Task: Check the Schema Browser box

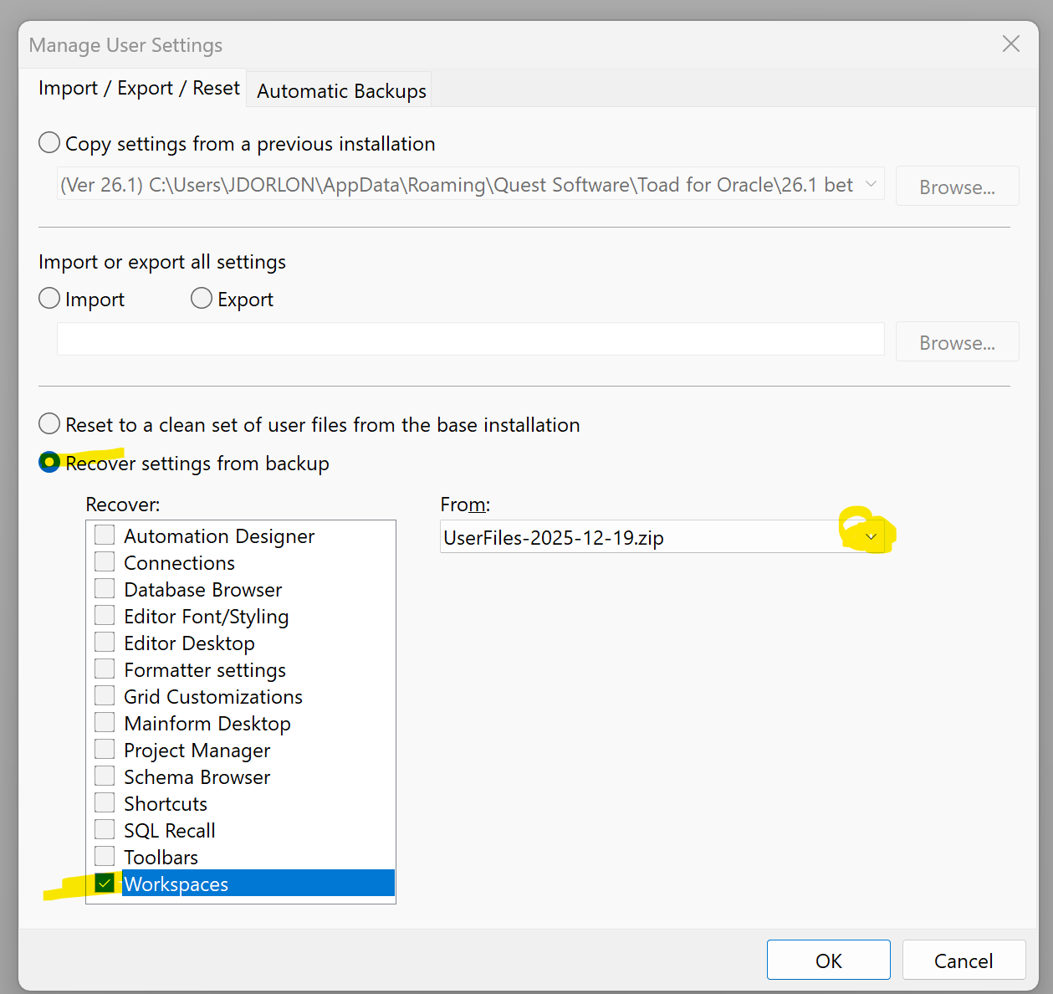Action: coord(105,776)
